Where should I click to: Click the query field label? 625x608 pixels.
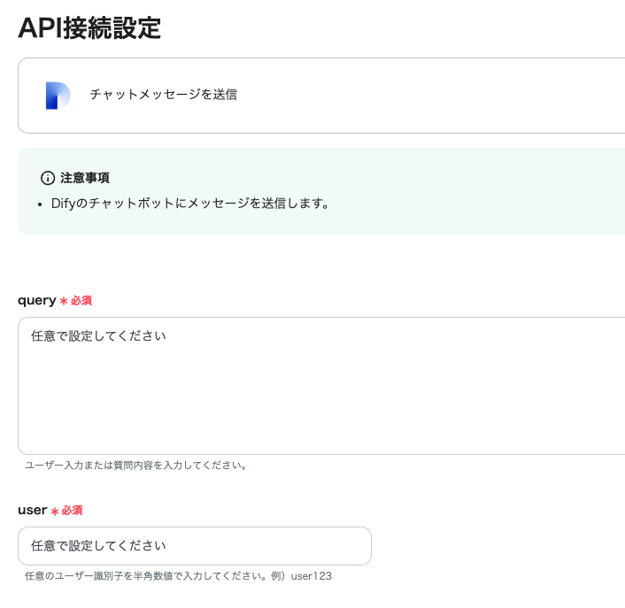36,300
